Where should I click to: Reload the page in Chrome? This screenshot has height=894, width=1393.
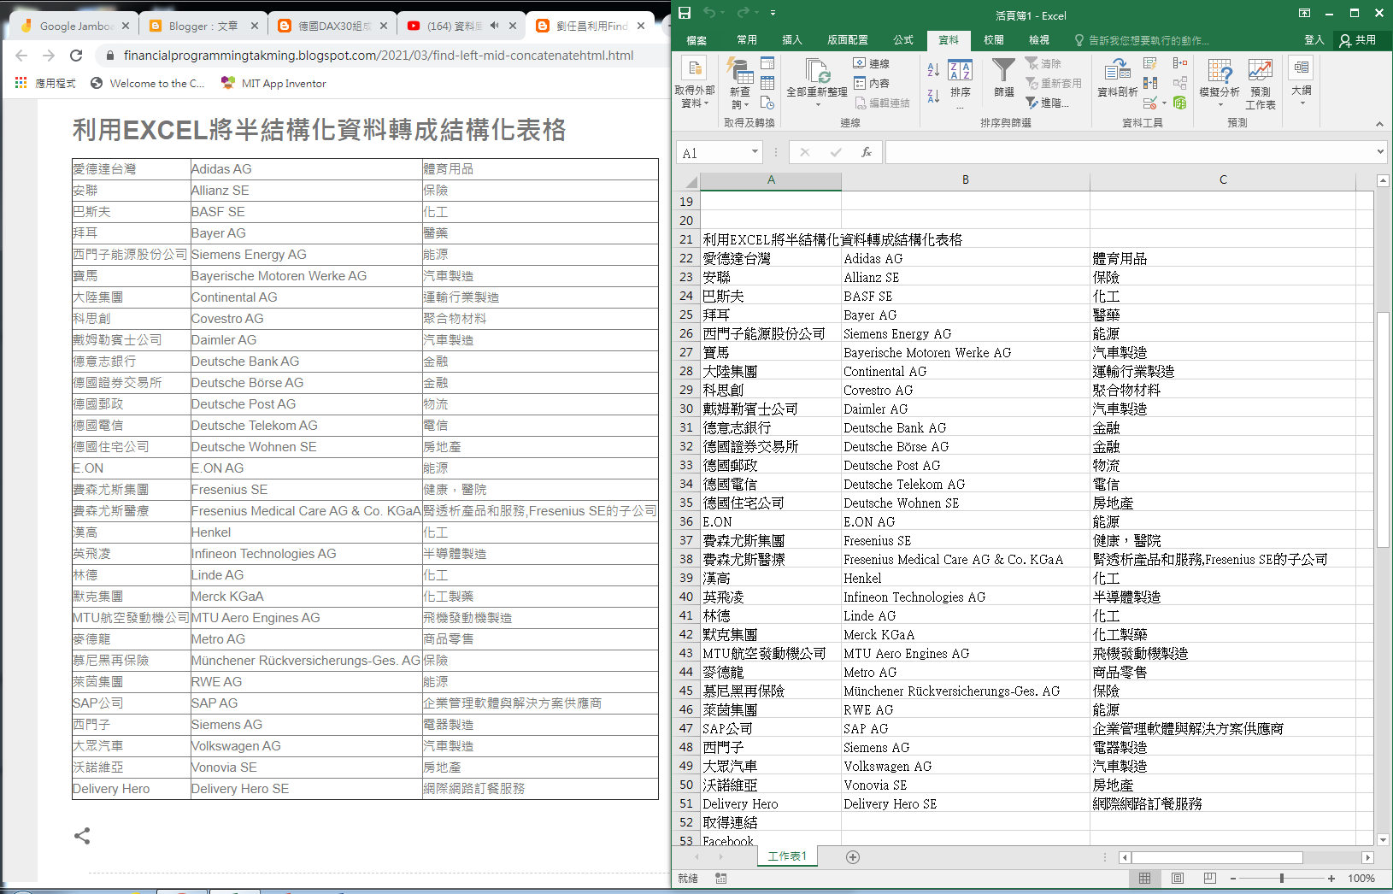(76, 56)
